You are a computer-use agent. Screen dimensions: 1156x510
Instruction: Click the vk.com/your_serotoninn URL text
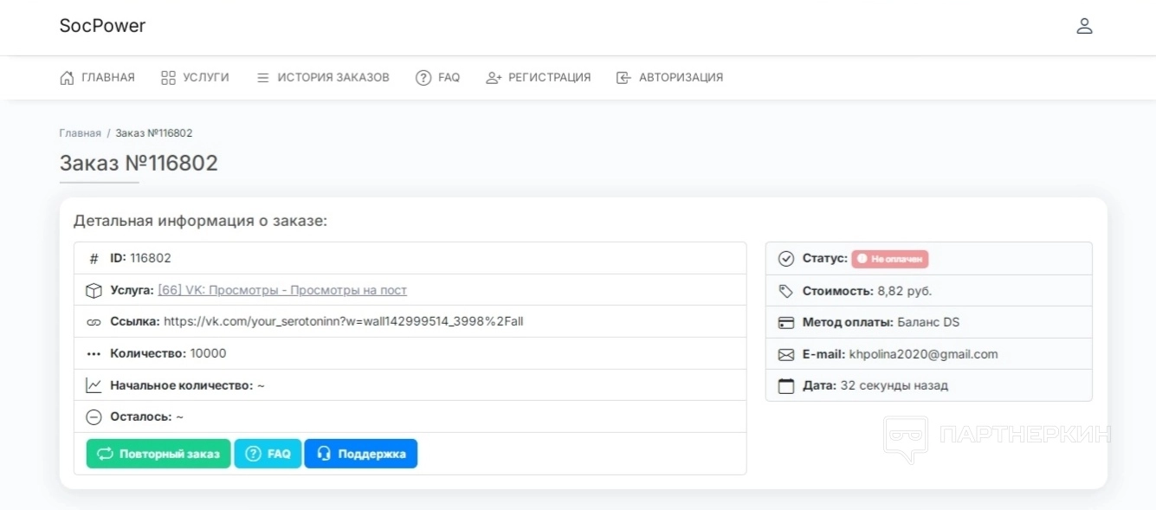(x=344, y=321)
